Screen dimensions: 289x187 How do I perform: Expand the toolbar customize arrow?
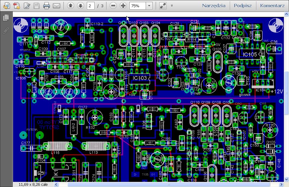pos(172,6)
